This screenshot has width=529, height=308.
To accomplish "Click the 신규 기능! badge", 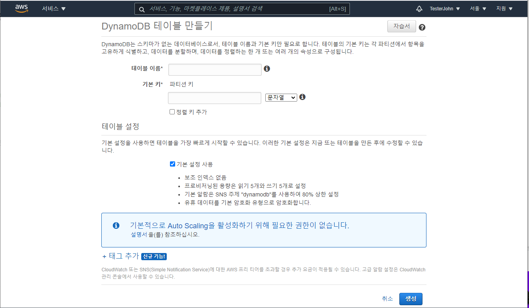I will tap(154, 257).
